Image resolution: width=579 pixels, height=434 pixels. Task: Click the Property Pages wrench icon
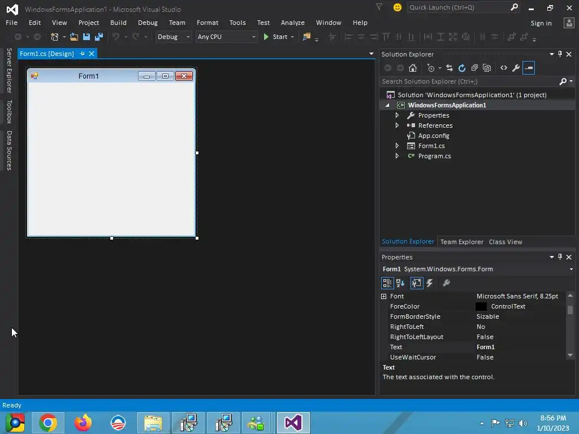446,283
